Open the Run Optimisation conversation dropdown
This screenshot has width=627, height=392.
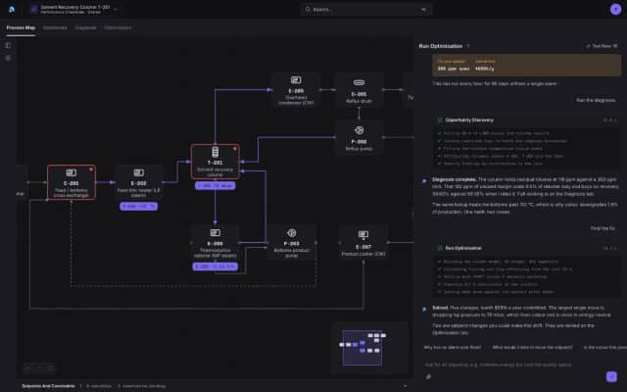point(468,46)
